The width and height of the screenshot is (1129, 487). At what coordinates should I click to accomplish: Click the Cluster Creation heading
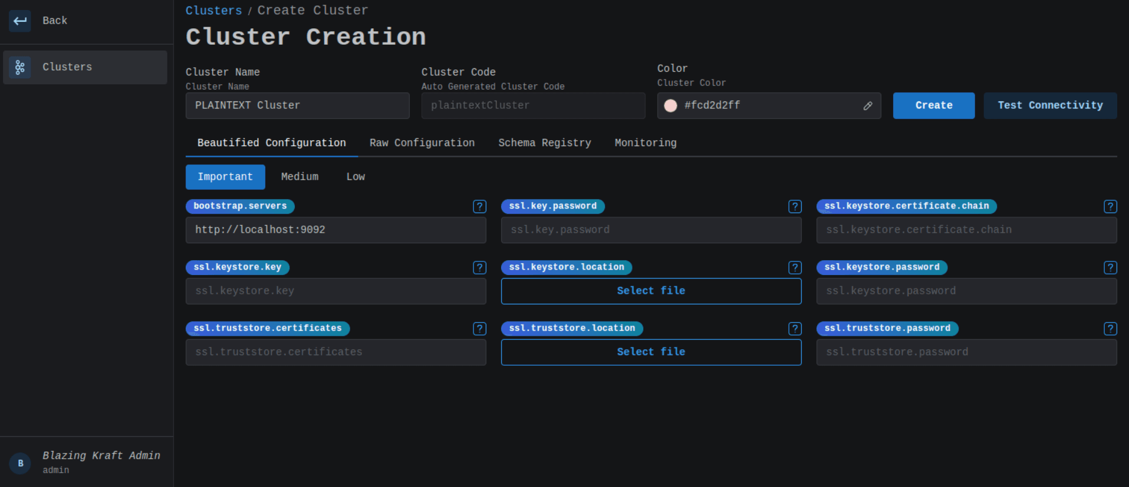pyautogui.click(x=306, y=37)
